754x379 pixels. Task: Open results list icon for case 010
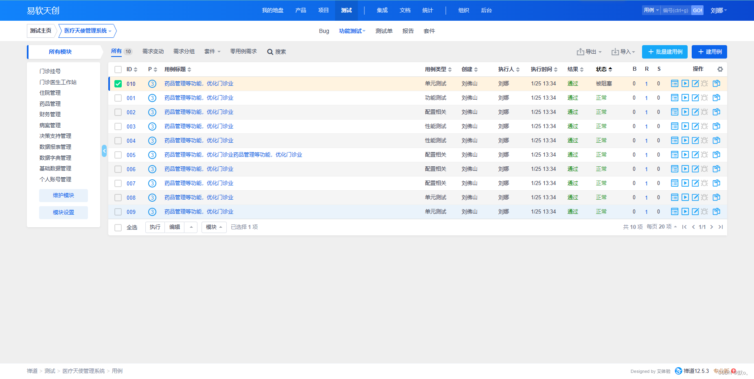pyautogui.click(x=675, y=83)
